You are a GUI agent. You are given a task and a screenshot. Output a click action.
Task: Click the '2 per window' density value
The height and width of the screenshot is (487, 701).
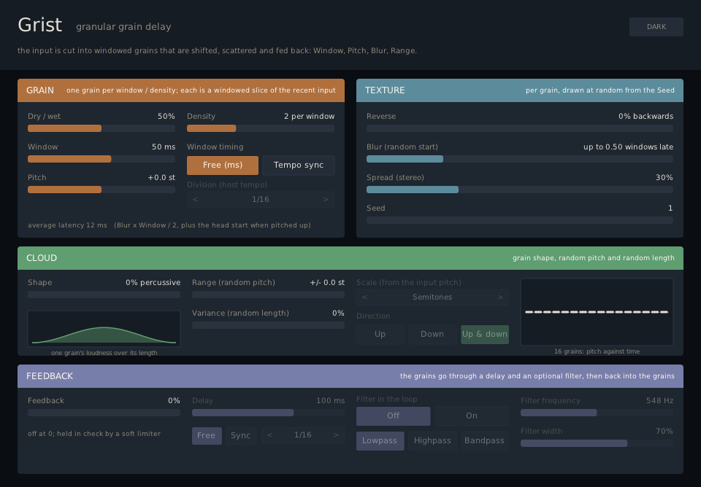click(x=310, y=117)
